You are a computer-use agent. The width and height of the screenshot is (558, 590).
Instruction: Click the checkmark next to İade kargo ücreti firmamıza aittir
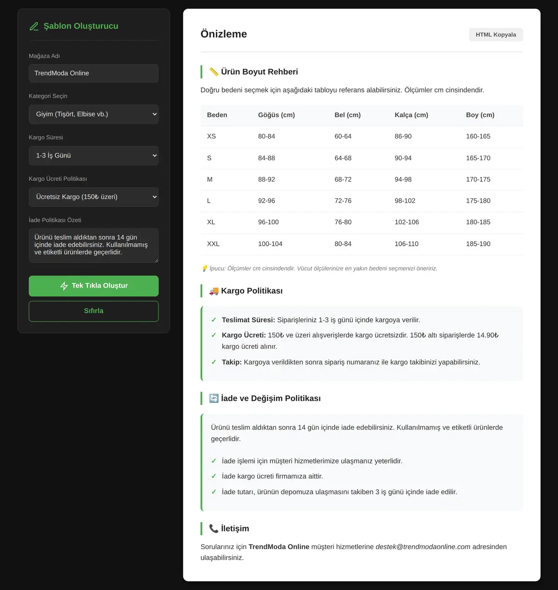click(214, 476)
